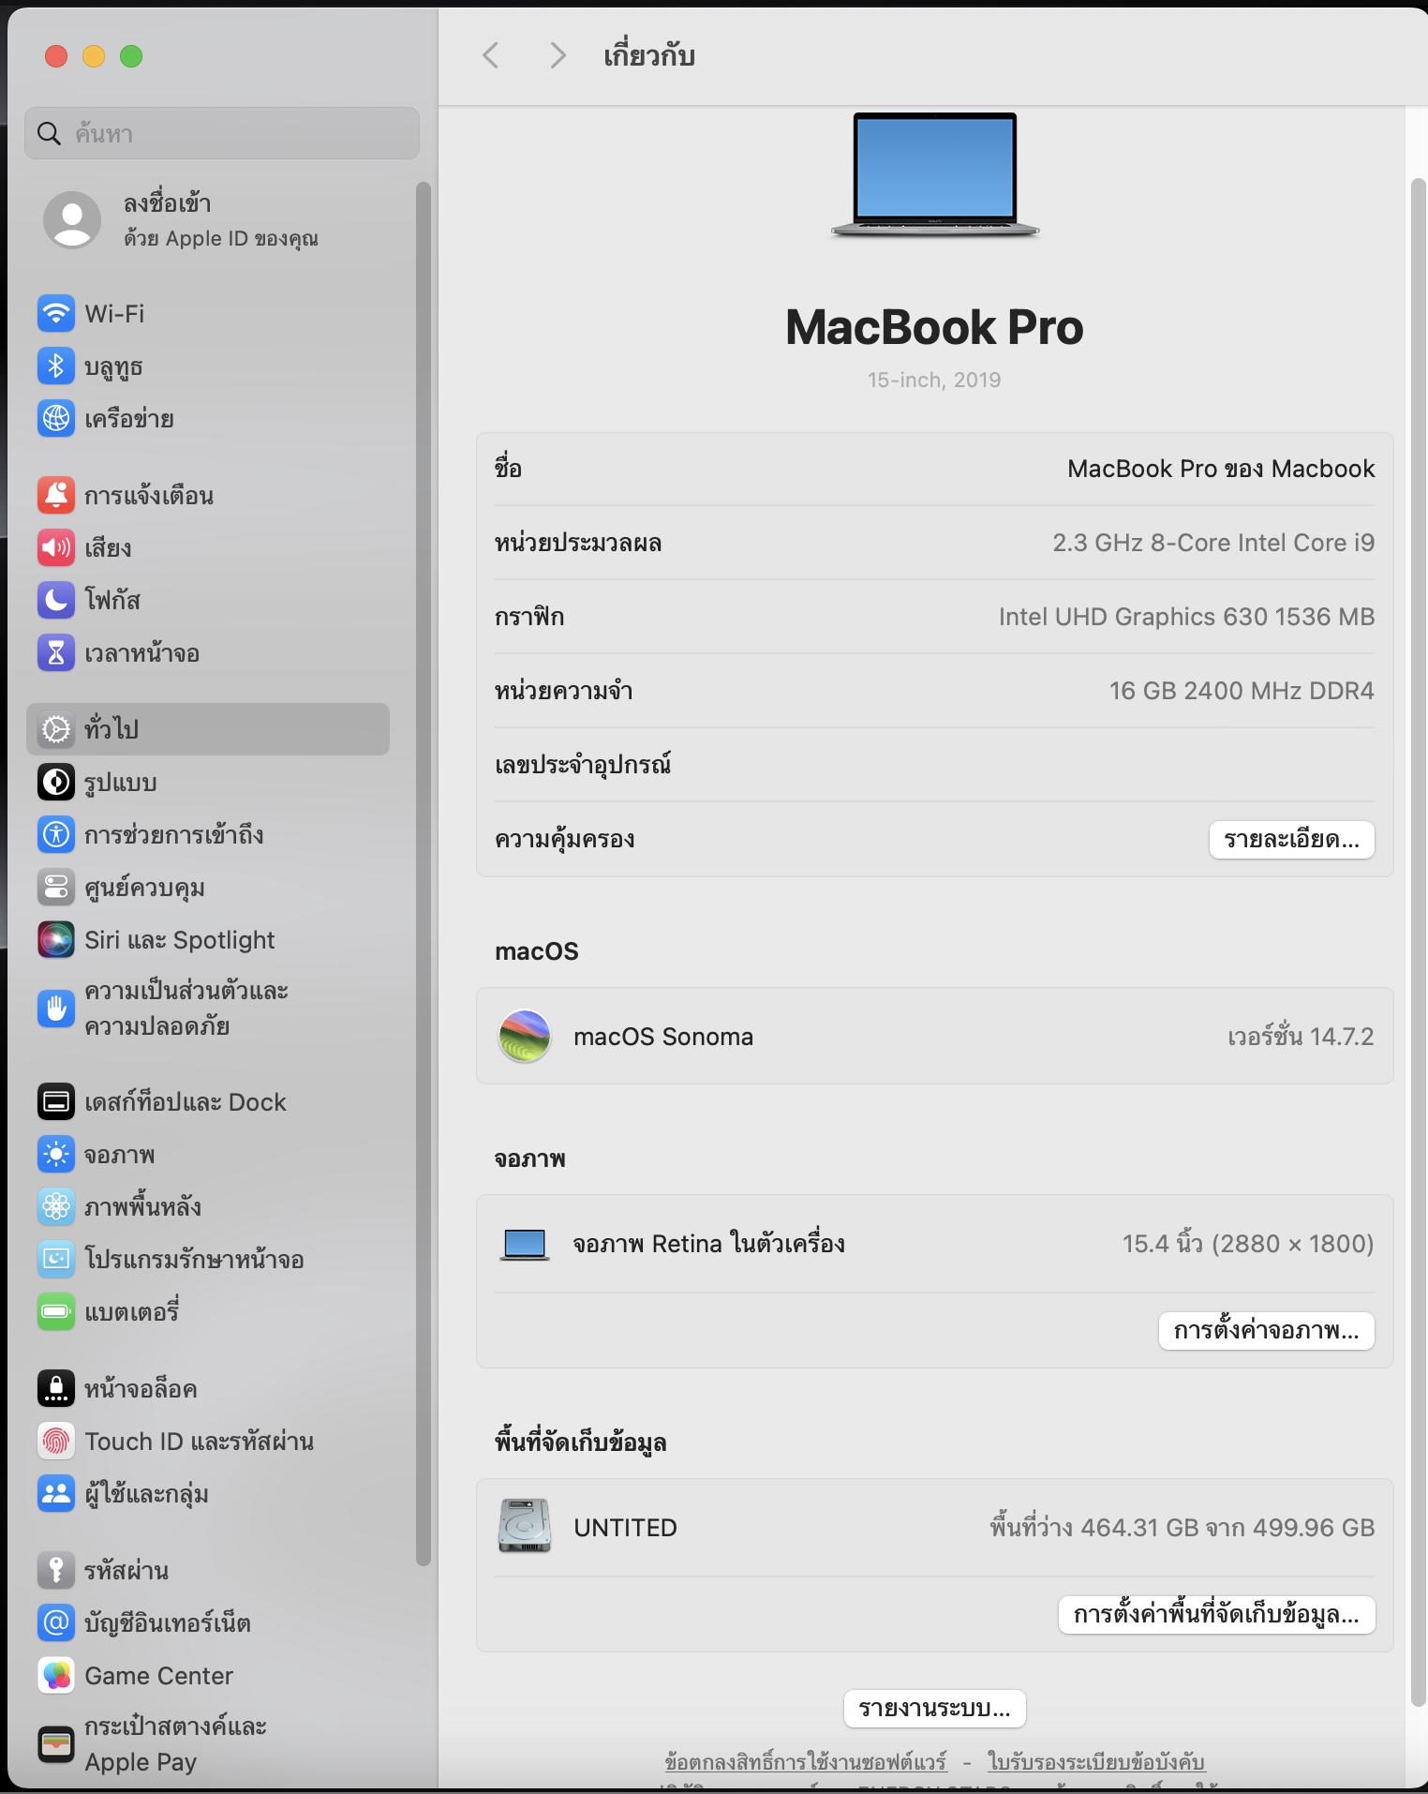The height and width of the screenshot is (1794, 1428).
Task: Open the Sound speaker icon (เสียง)
Action: tap(56, 547)
